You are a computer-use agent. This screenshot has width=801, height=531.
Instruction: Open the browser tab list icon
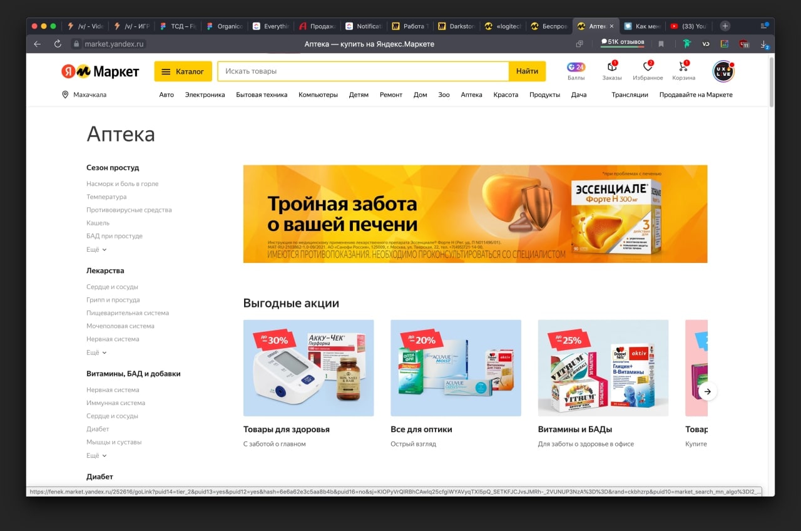click(x=764, y=26)
